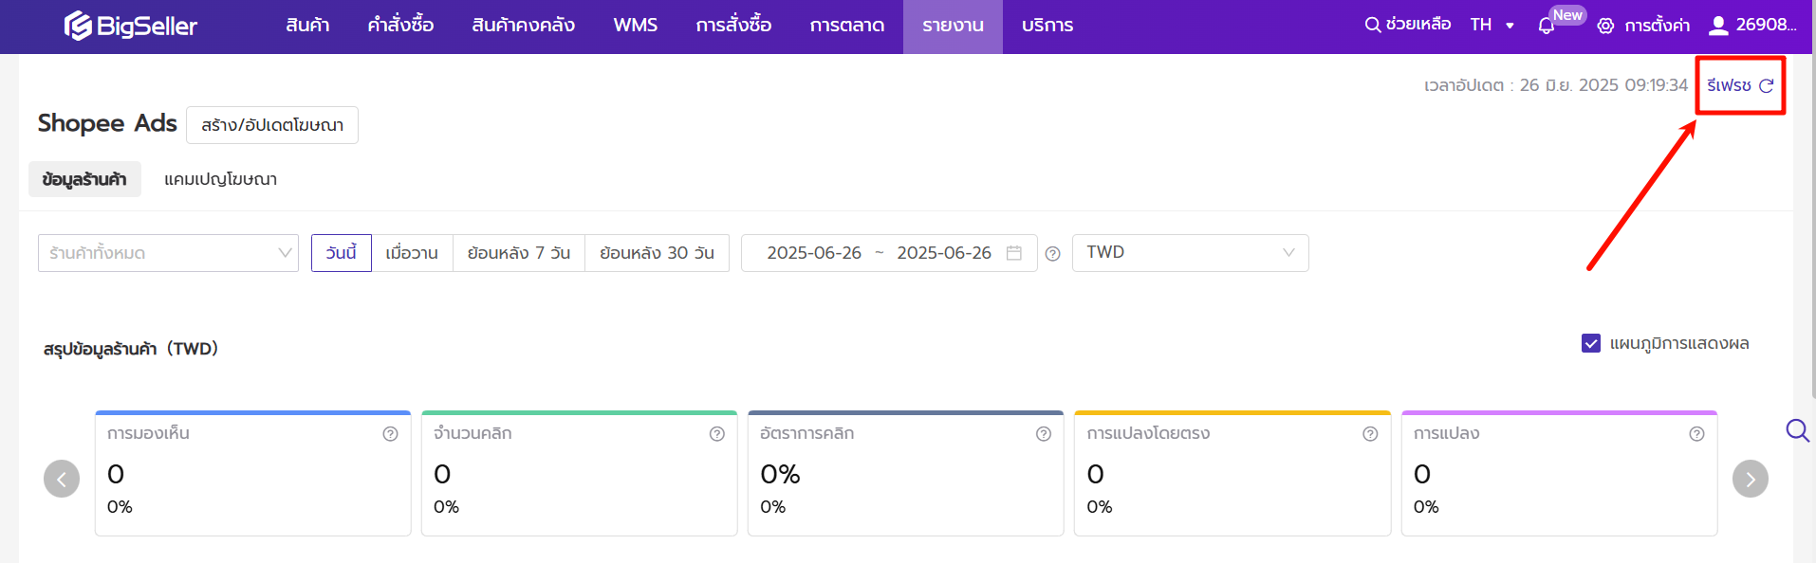Click the Shopee Ads page title
This screenshot has width=1816, height=563.
pos(107,123)
